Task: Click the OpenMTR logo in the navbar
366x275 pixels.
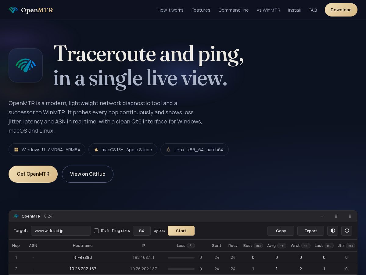Action: click(x=31, y=10)
